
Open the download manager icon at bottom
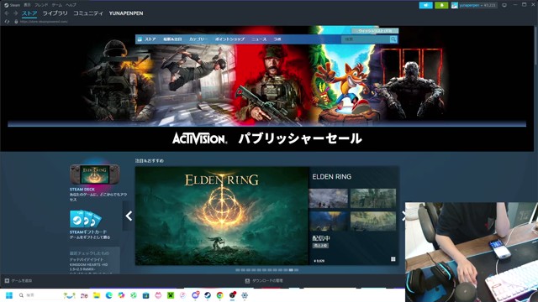click(247, 281)
